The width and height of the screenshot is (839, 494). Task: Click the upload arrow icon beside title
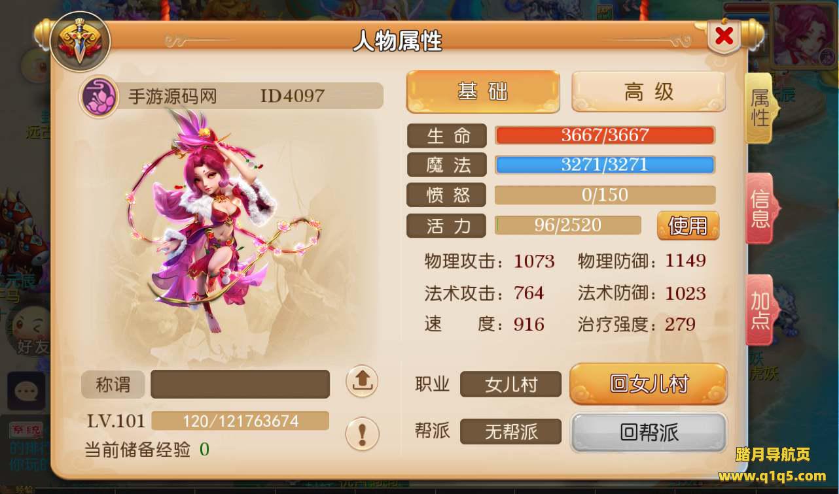pyautogui.click(x=362, y=381)
